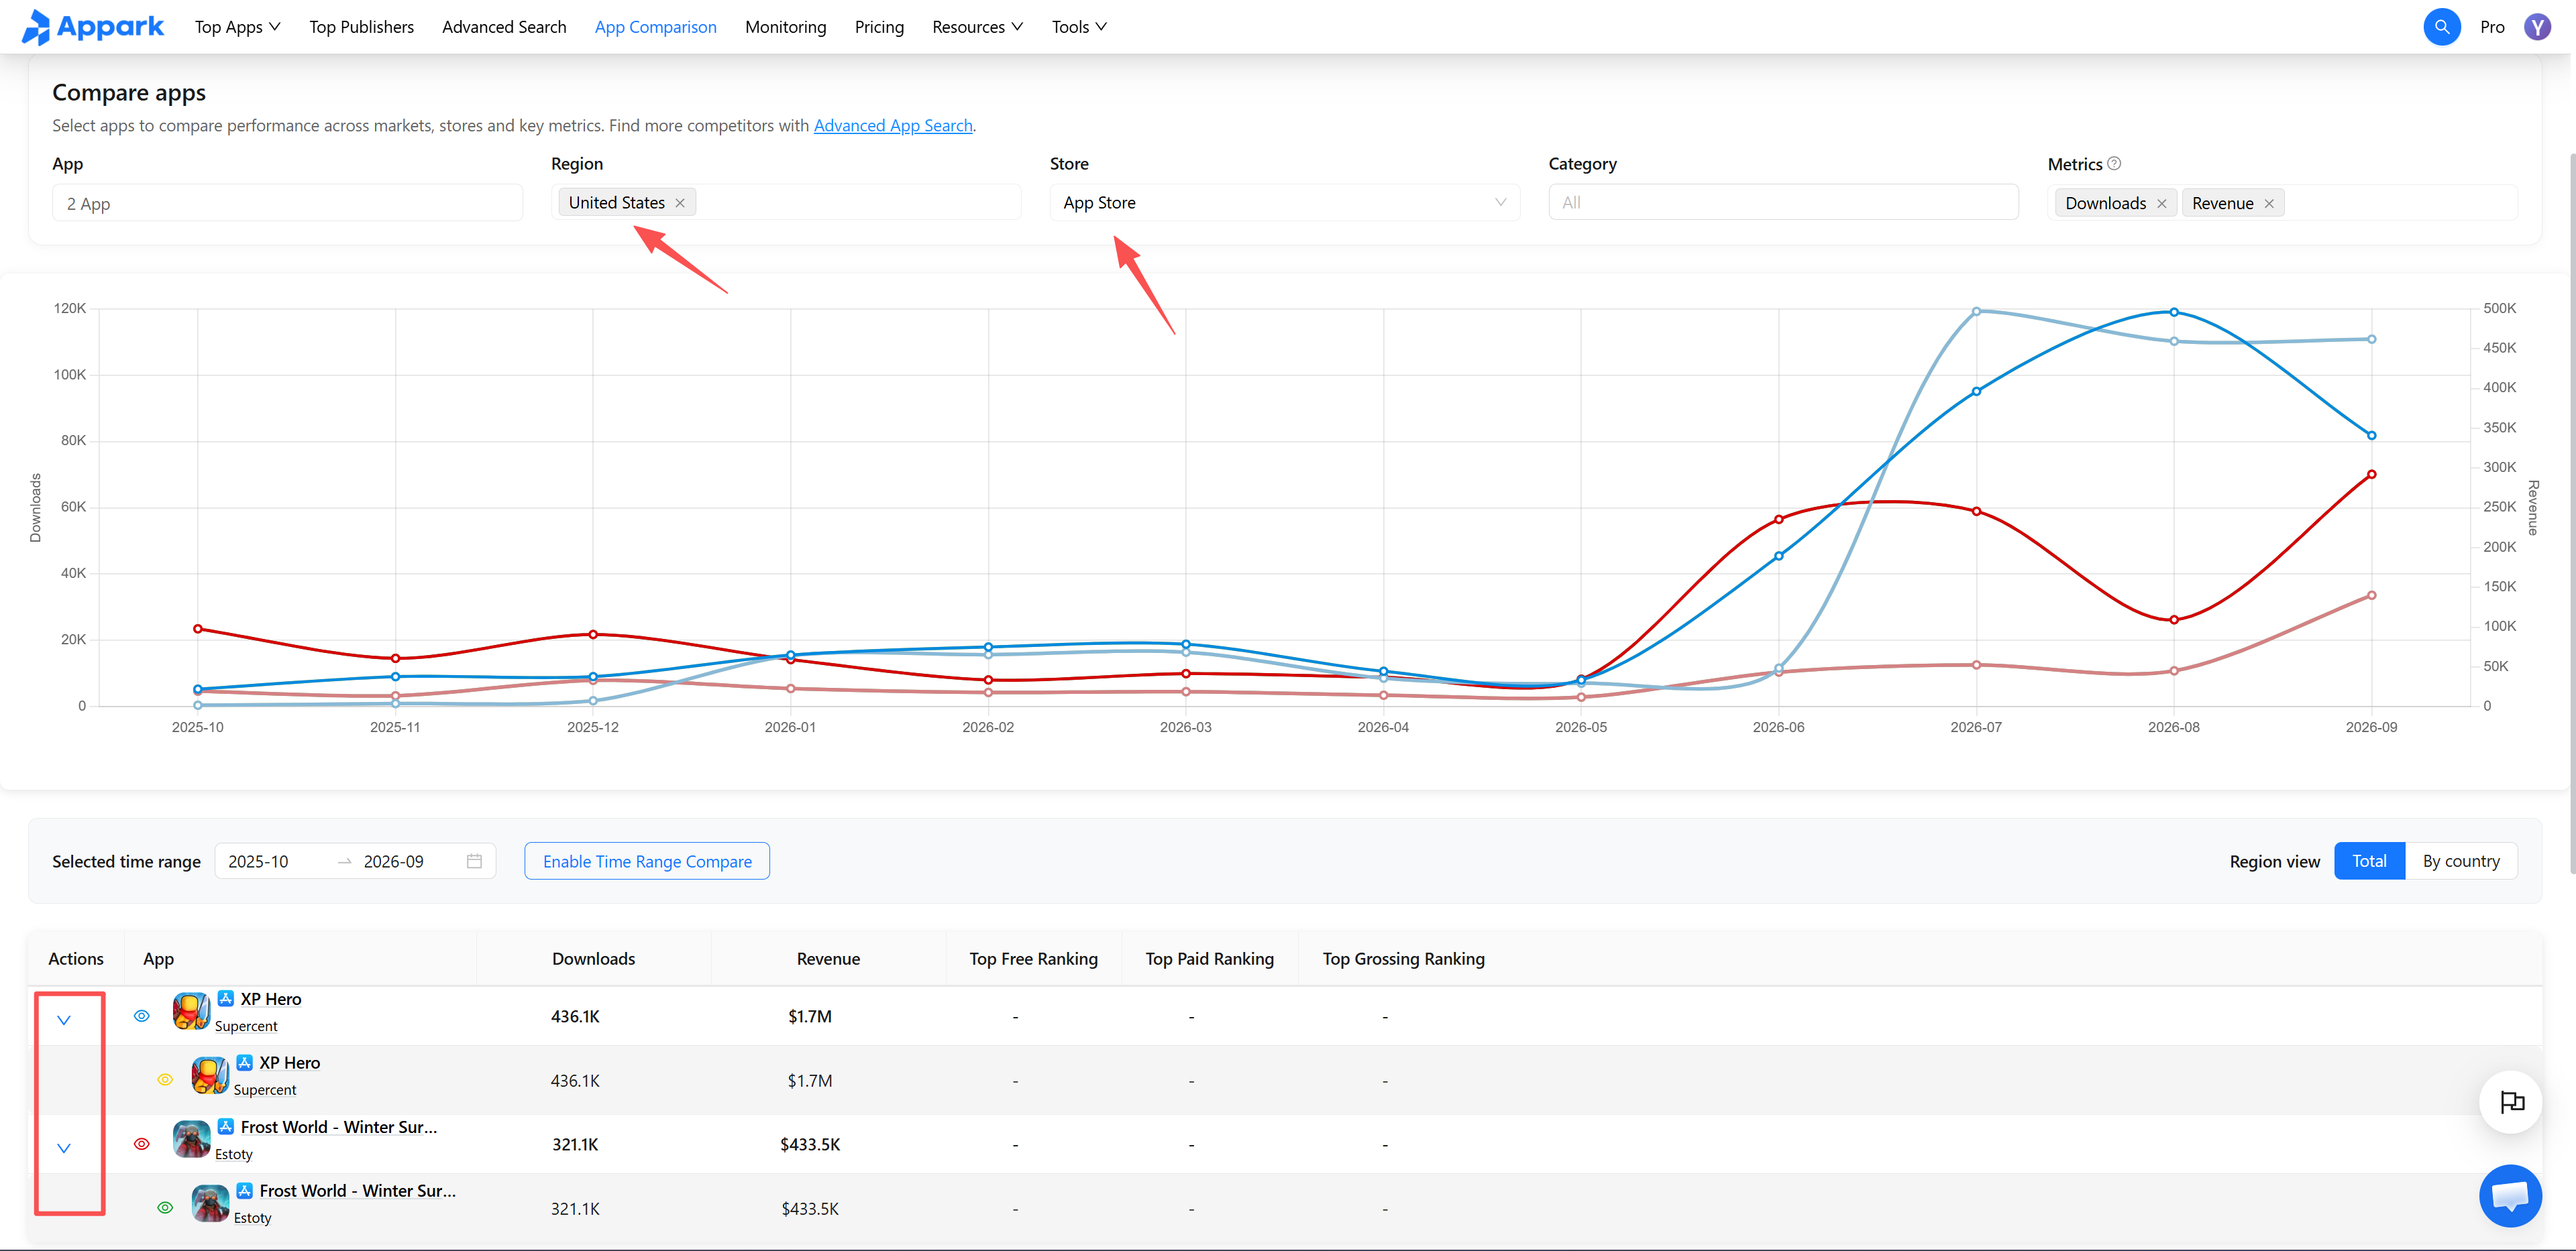Expand the Resources menu
The height and width of the screenshot is (1251, 2576).
(977, 27)
